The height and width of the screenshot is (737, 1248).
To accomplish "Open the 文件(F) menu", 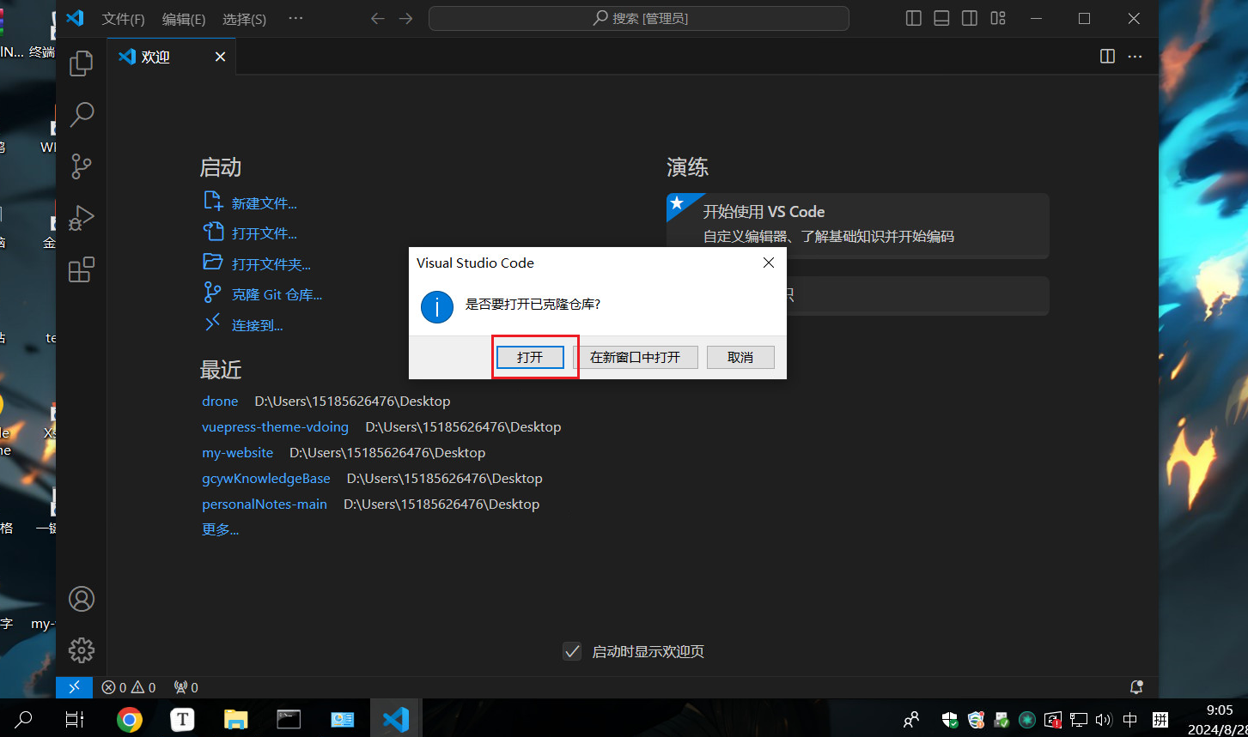I will coord(124,19).
